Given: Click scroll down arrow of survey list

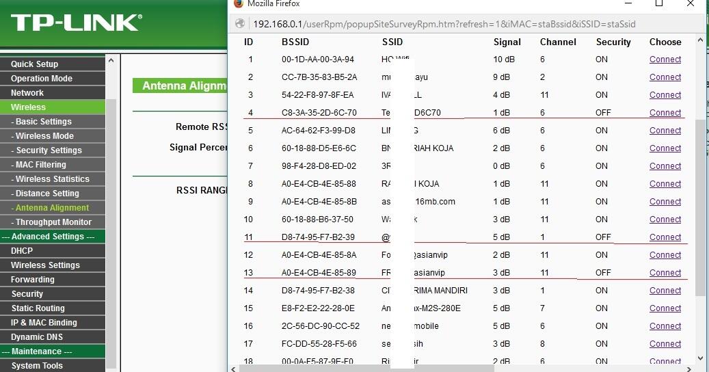Looking at the screenshot, I should point(700,358).
